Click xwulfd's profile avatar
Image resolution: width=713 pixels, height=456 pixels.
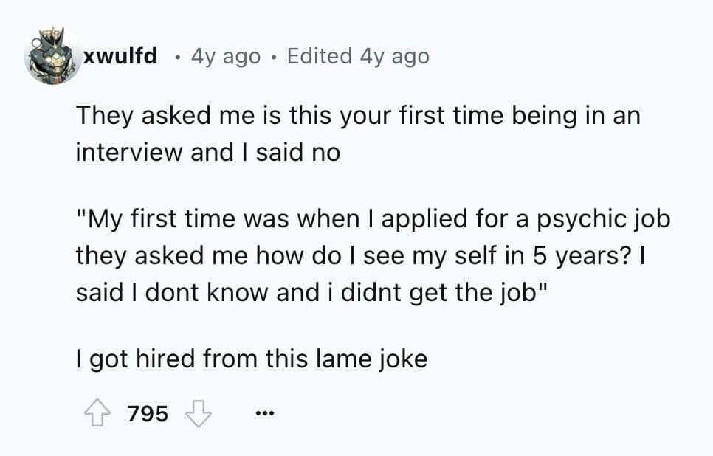click(52, 58)
